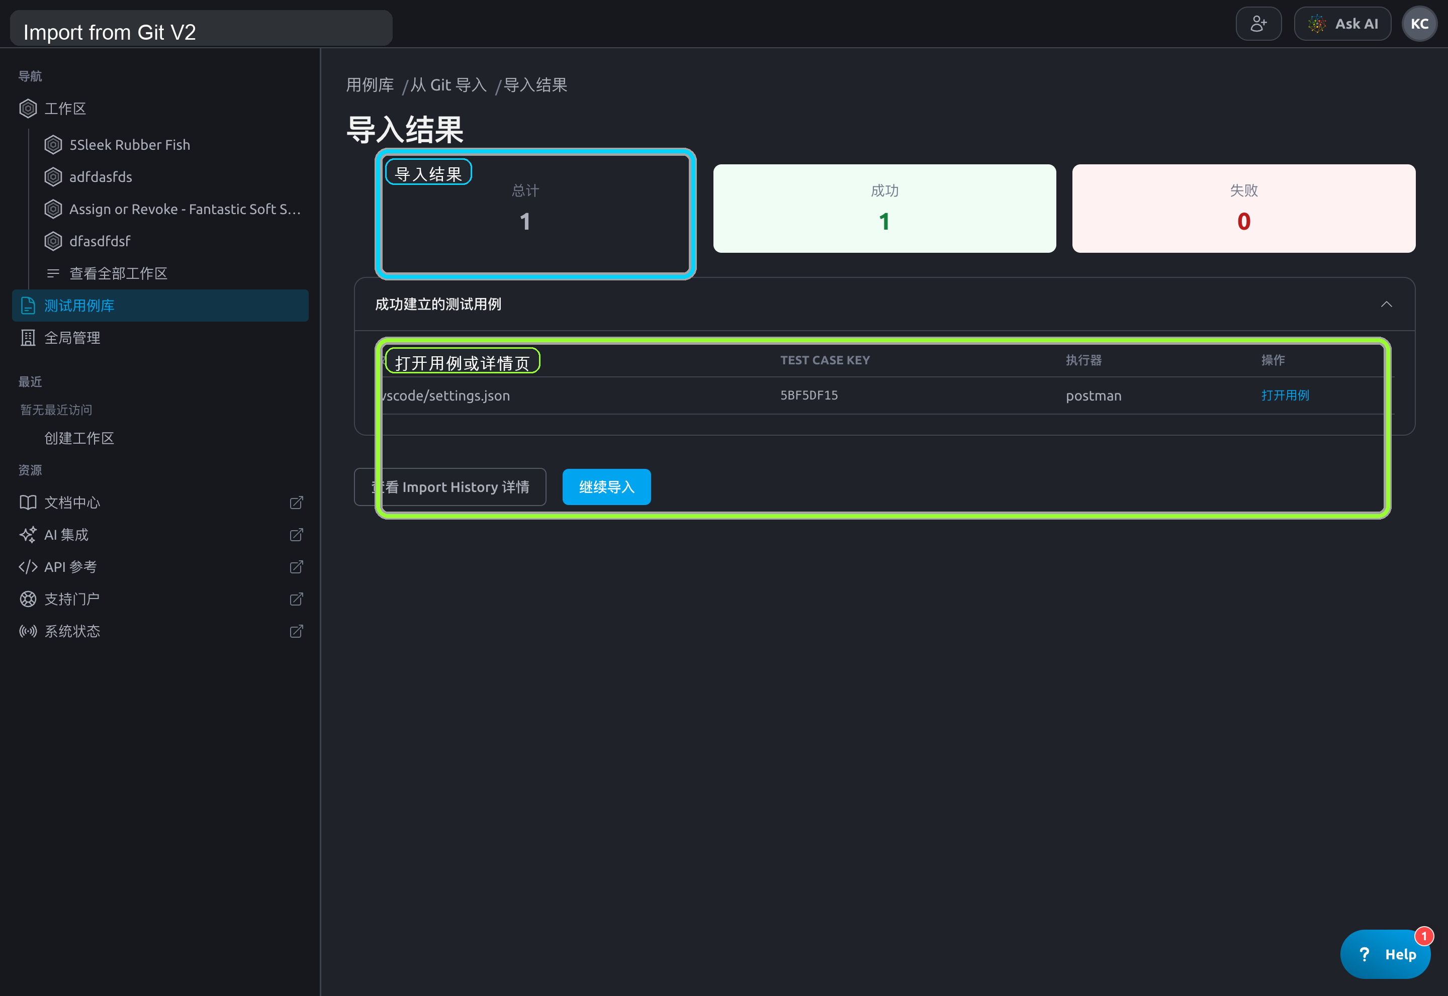
Task: Click the 操作 column header
Action: (1273, 360)
